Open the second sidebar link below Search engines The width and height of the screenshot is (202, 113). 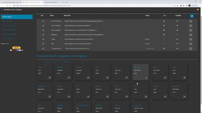point(9,25)
